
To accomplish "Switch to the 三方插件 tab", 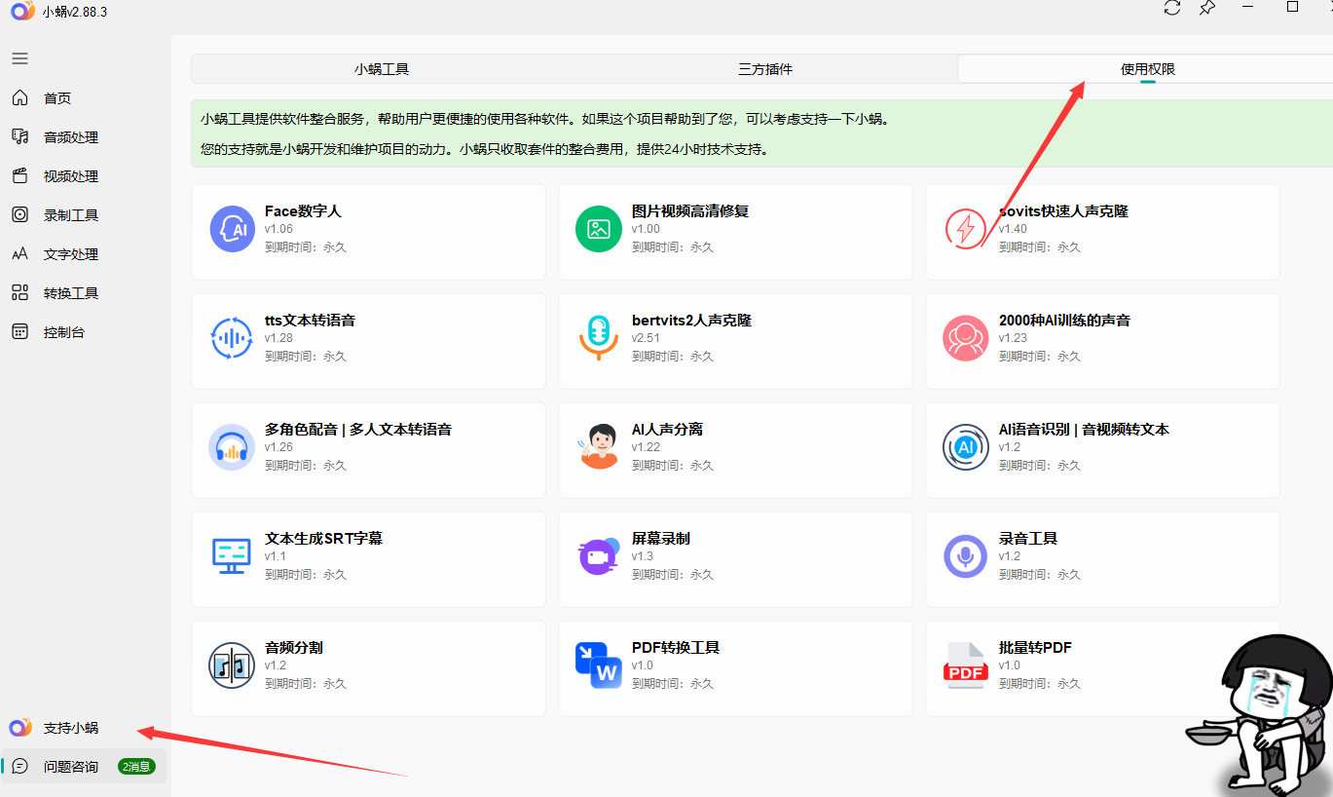I will pyautogui.click(x=765, y=69).
